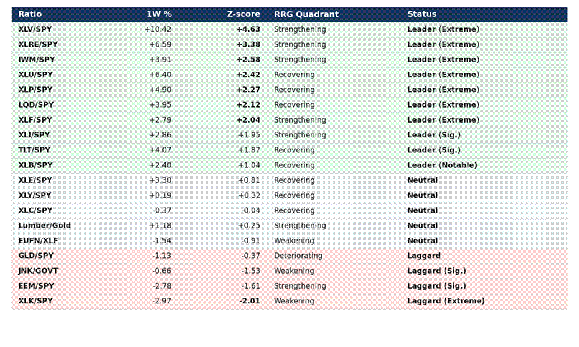
Task: Select the Lumber/Gold ratio cell
Action: 45,225
